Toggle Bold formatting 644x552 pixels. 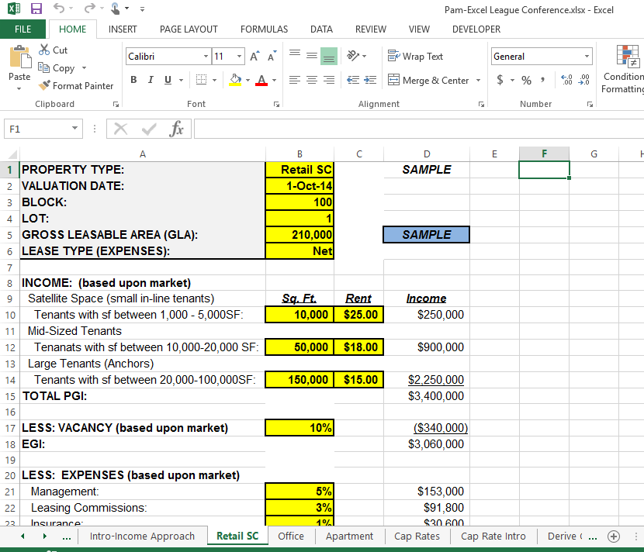[x=133, y=80]
